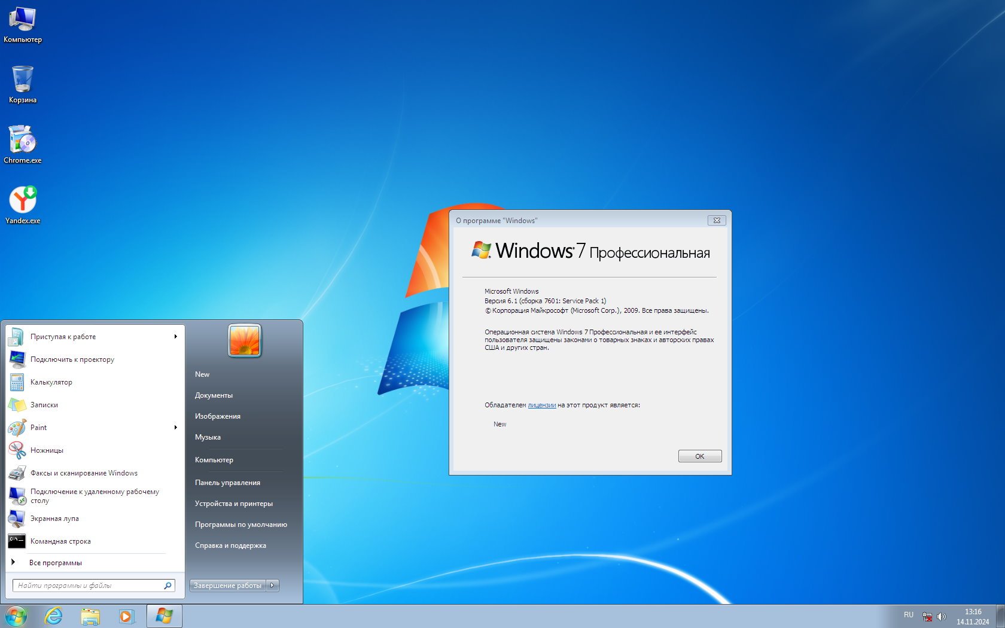Screen dimensions: 1005x628
Task: Click the О программе "Windows" title text
Action: tap(497, 221)
